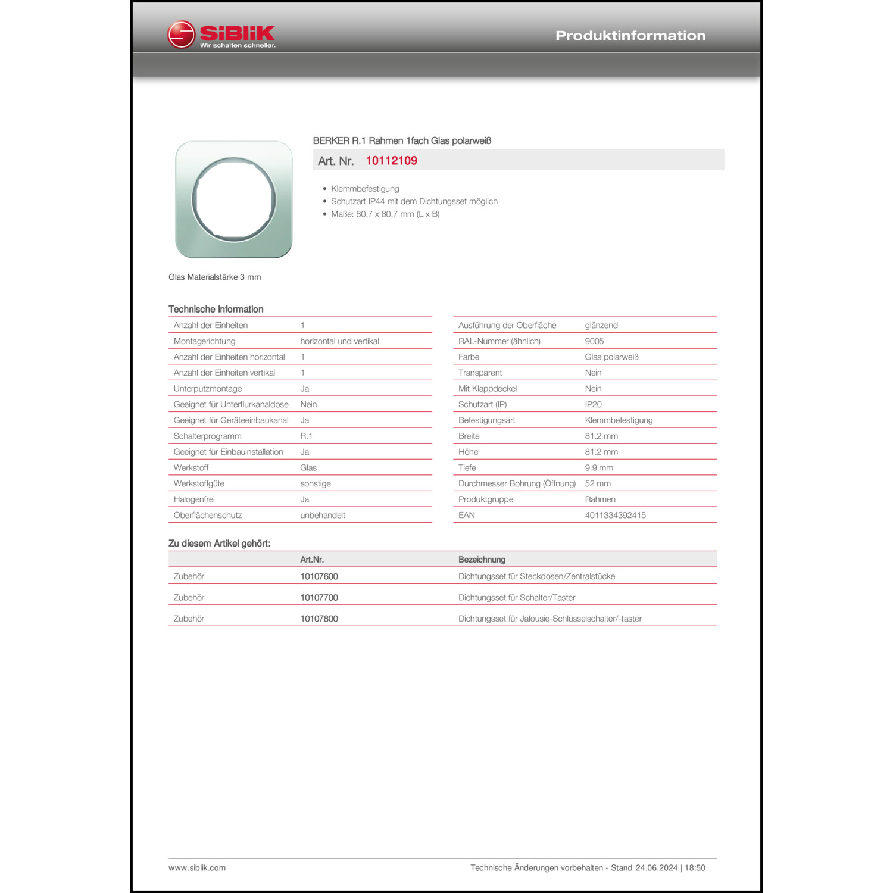The image size is (893, 893).
Task: Click the Anzahl der Einheiten horizontal label
Action: 229,357
